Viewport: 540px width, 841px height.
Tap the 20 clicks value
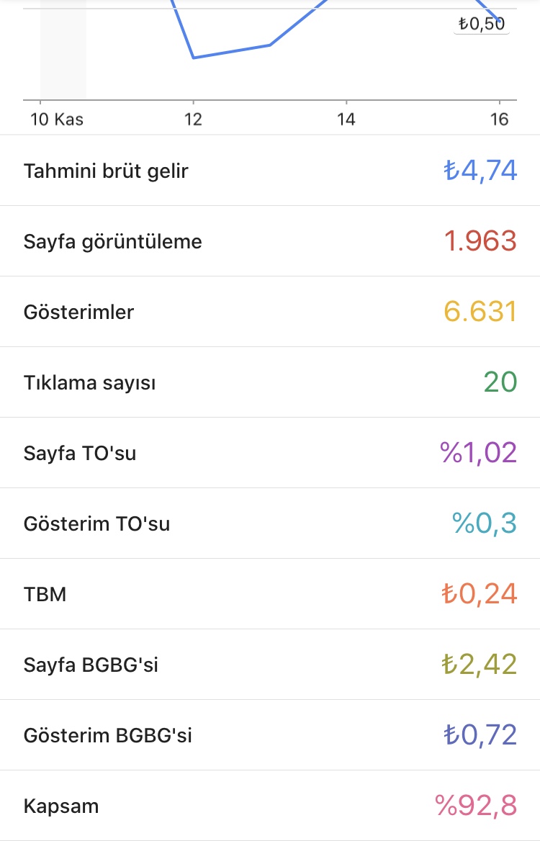pos(500,382)
